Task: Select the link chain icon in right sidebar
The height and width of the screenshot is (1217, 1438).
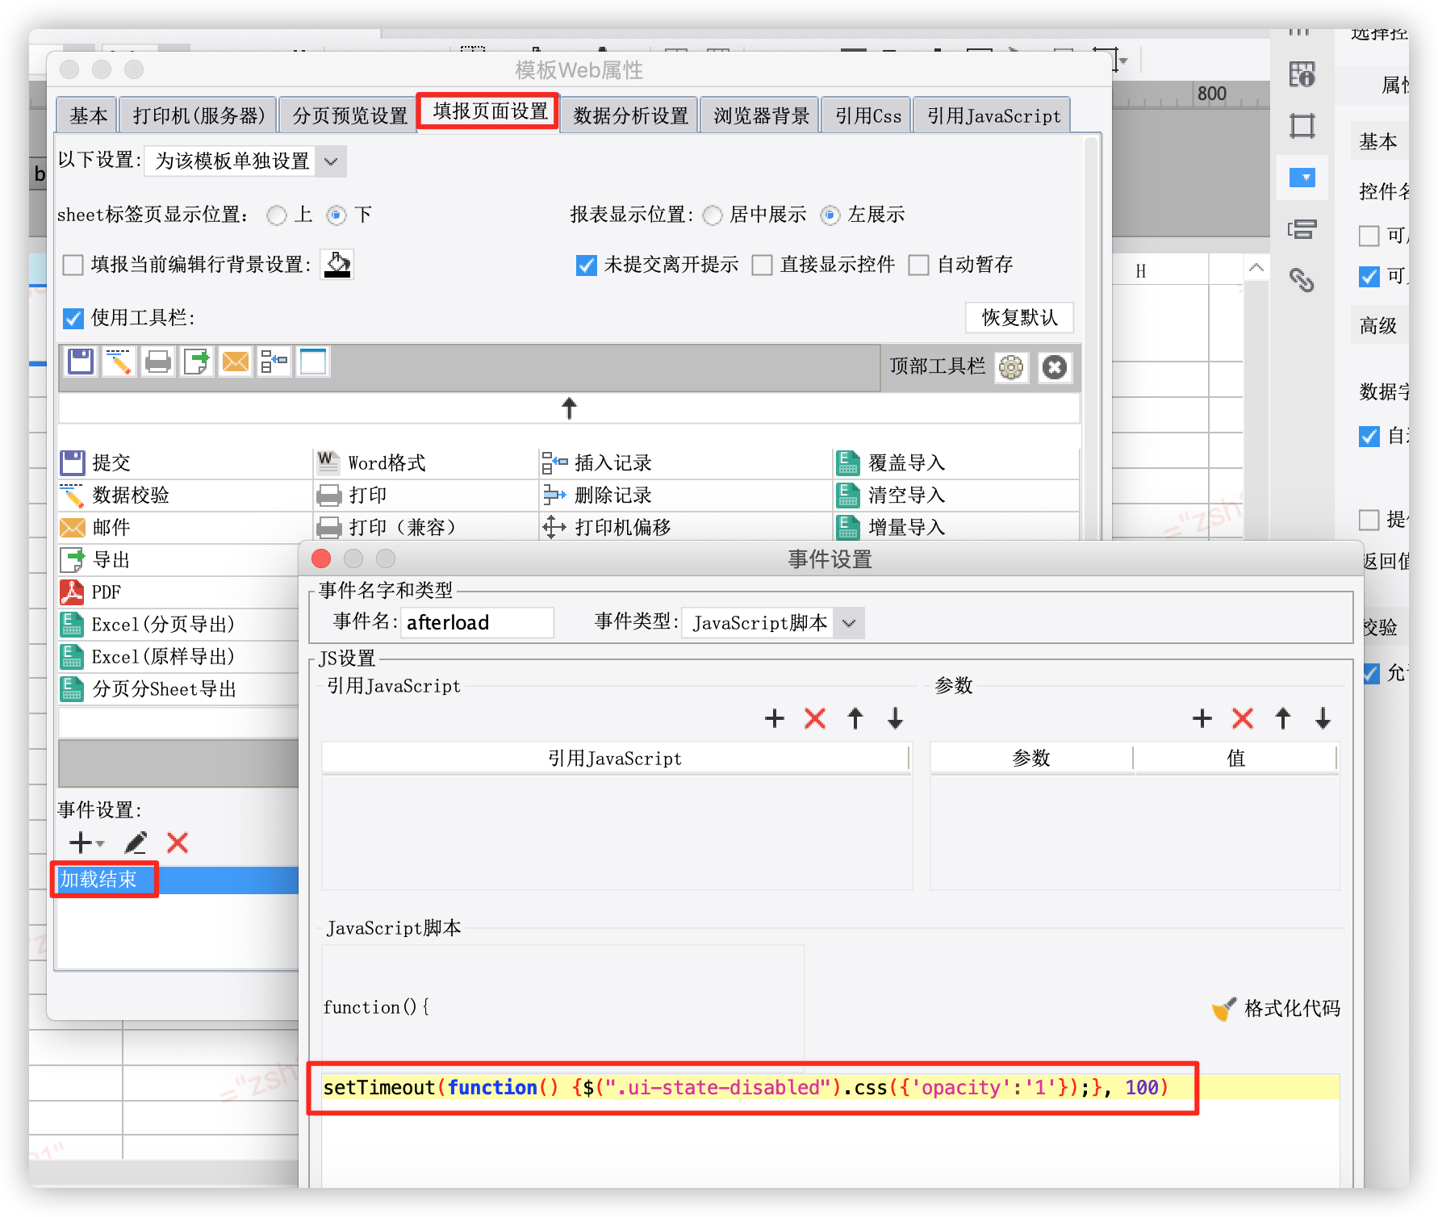Action: [1302, 280]
